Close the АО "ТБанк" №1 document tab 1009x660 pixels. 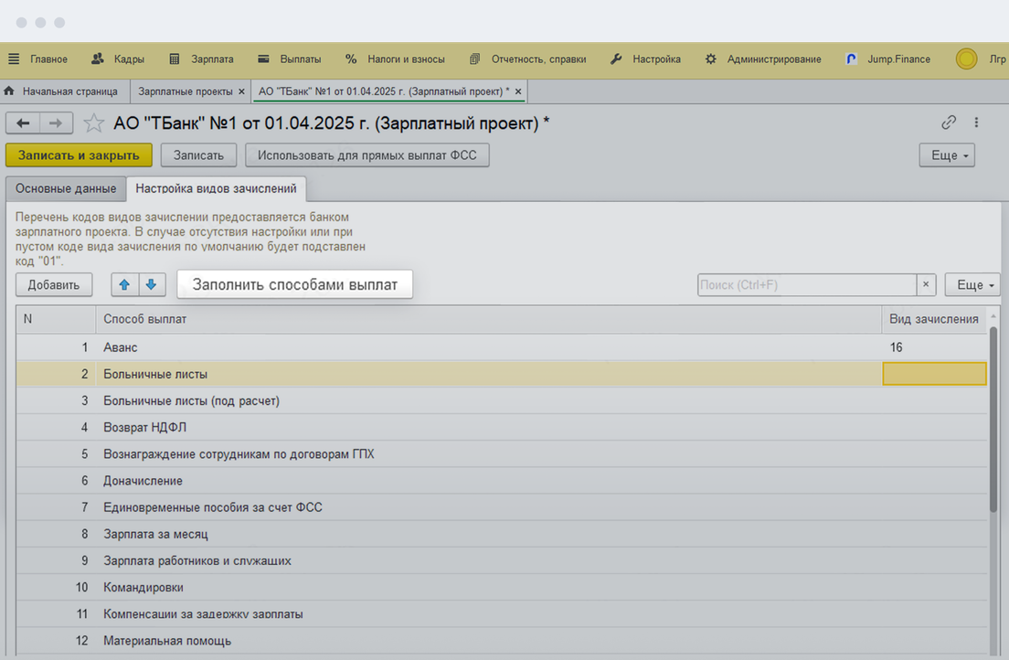(518, 91)
